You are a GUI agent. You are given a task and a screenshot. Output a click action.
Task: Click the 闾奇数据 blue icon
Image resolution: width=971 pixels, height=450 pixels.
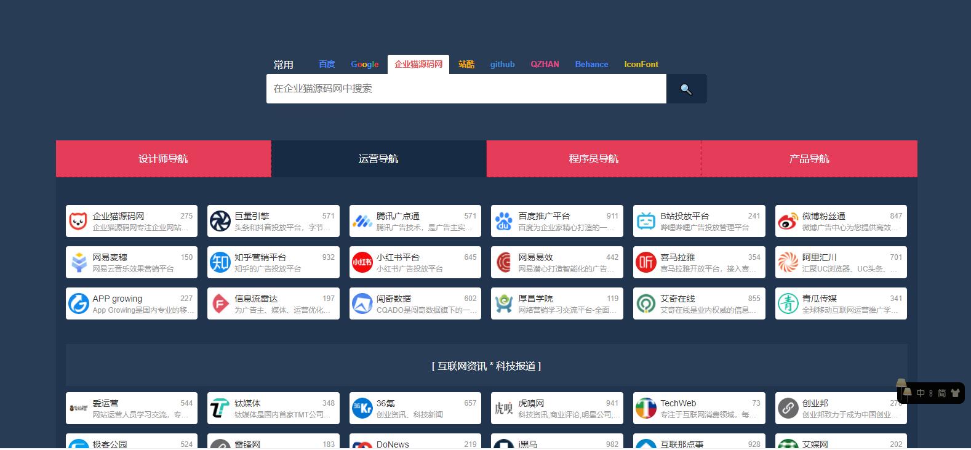[x=362, y=303]
